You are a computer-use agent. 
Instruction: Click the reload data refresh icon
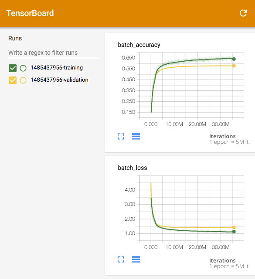pos(243,13)
